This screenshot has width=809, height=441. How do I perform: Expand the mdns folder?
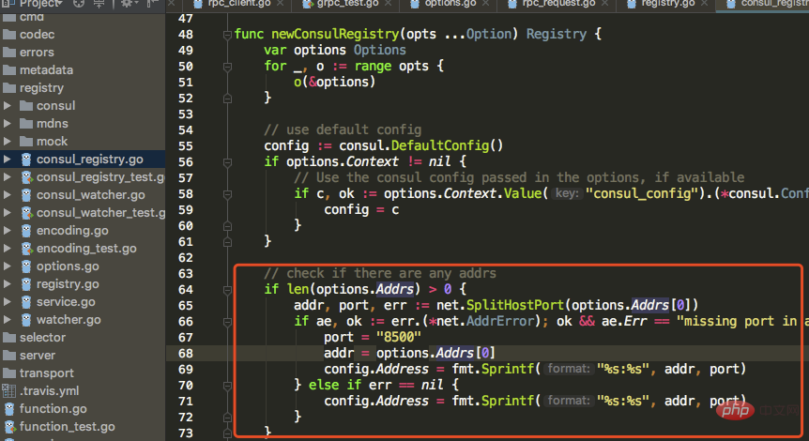(x=8, y=124)
